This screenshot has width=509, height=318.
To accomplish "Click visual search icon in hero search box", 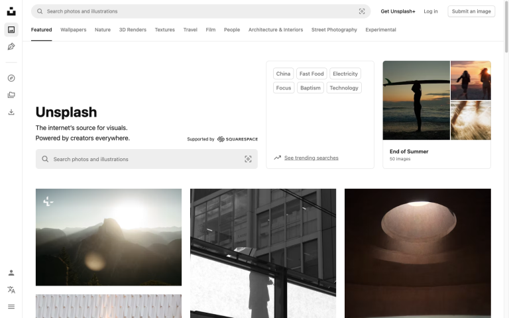I will (248, 159).
